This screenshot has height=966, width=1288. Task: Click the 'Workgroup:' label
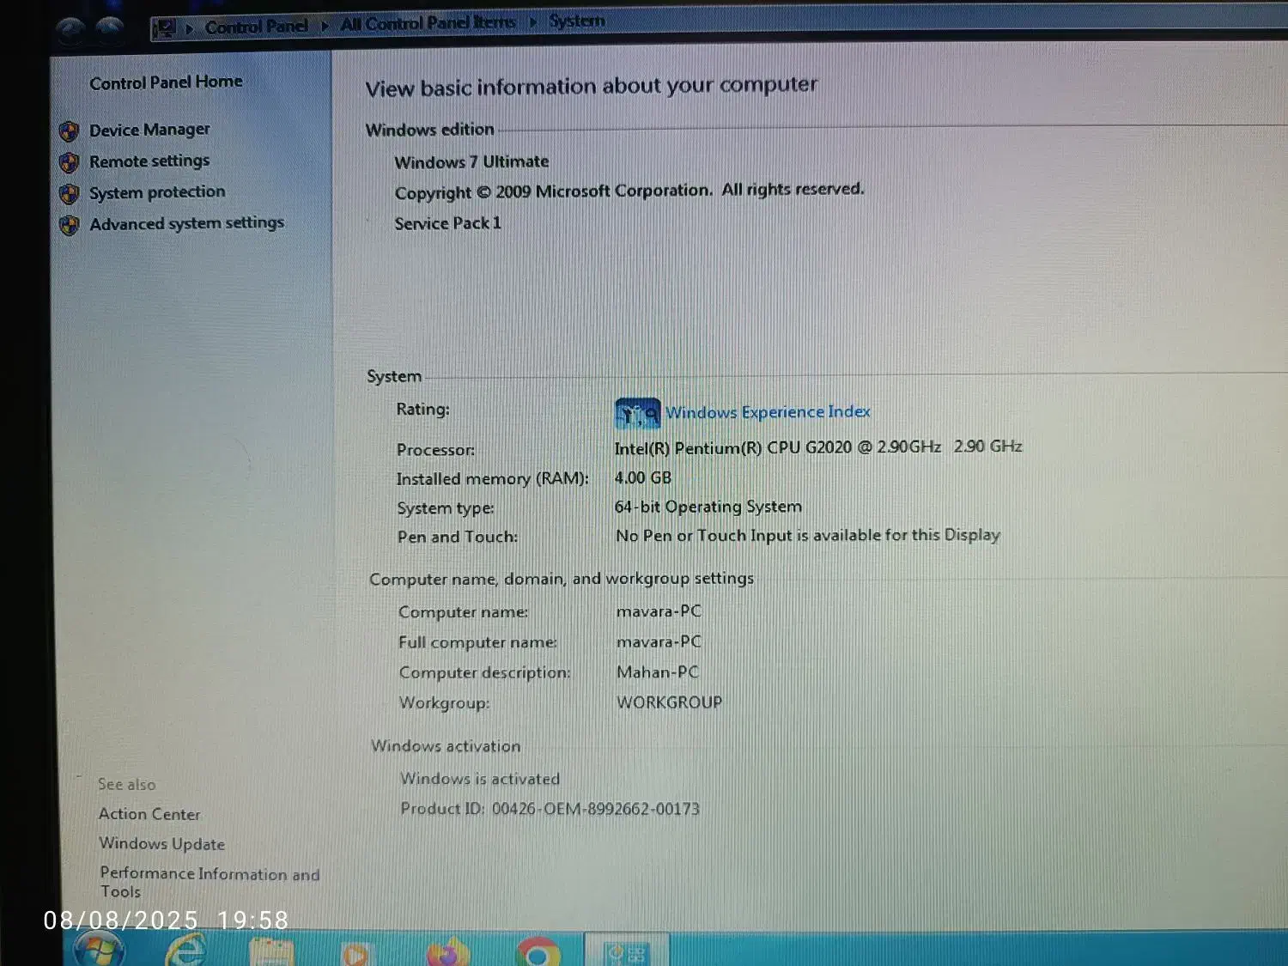click(444, 703)
